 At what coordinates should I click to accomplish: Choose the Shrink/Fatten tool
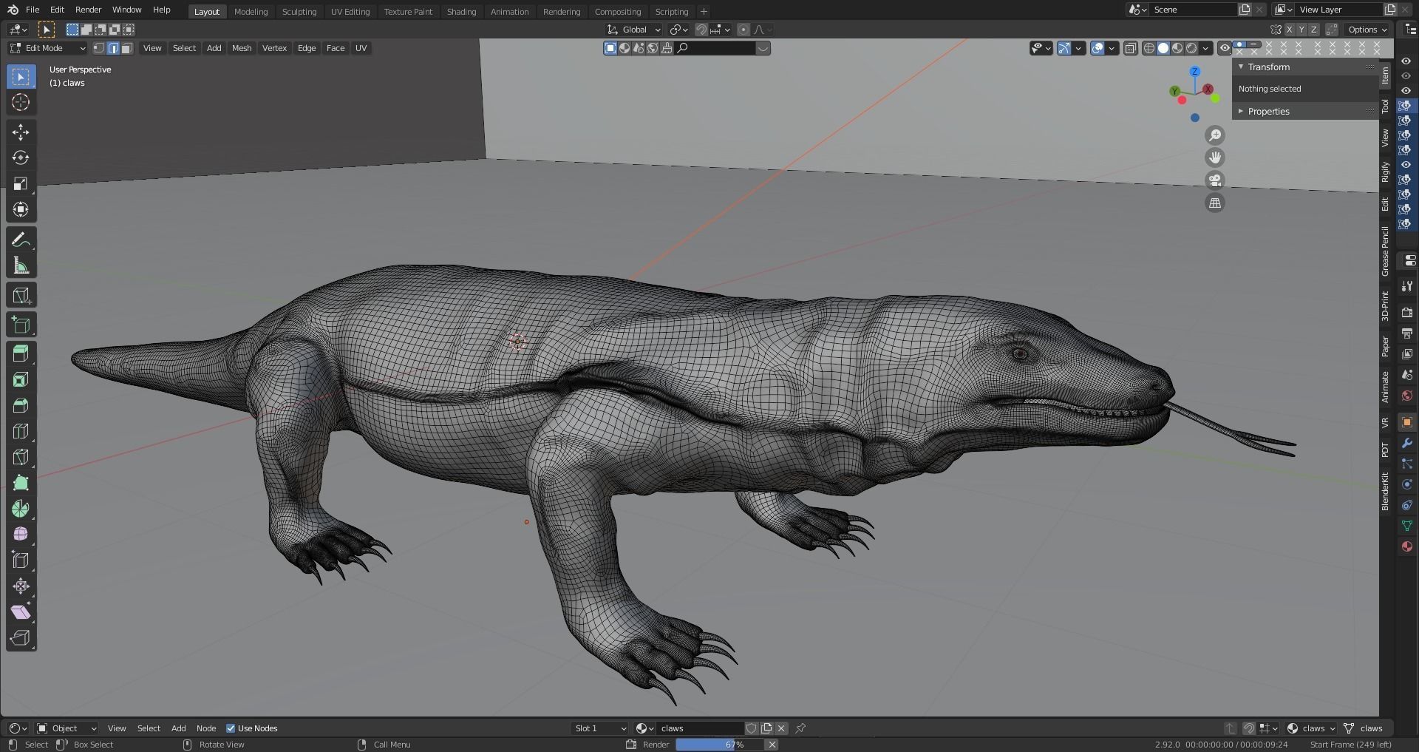pyautogui.click(x=21, y=586)
